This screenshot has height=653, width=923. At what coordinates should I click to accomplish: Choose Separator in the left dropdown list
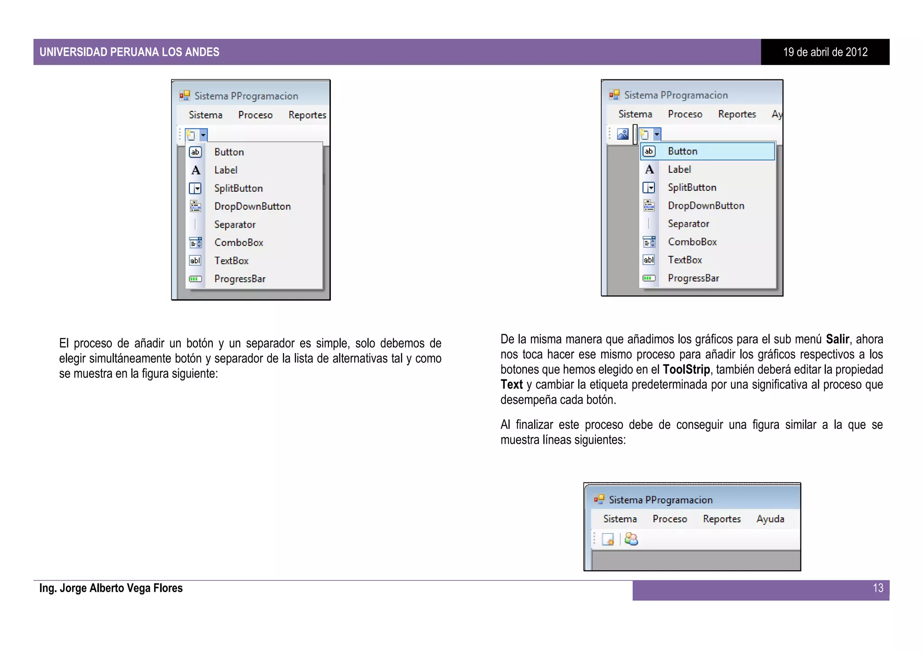(235, 225)
